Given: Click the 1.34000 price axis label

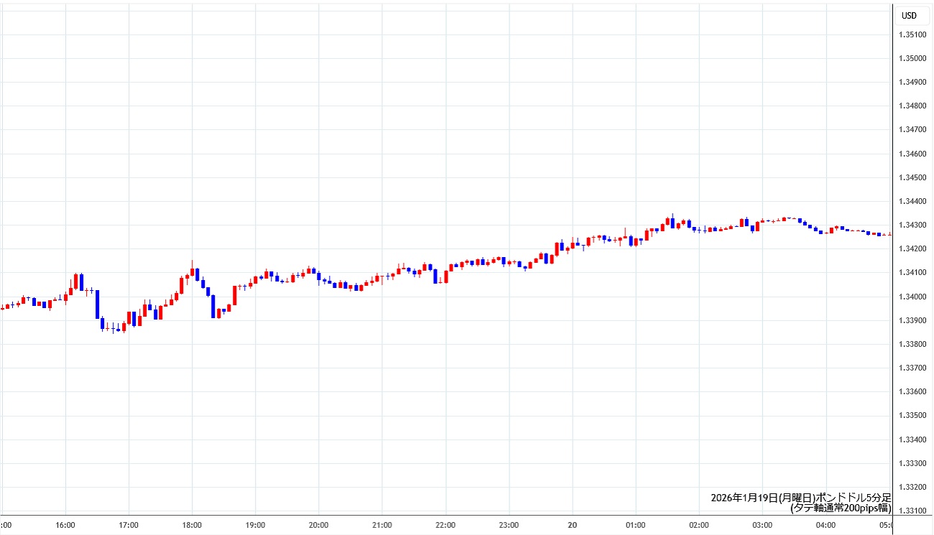Looking at the screenshot, I should [912, 297].
